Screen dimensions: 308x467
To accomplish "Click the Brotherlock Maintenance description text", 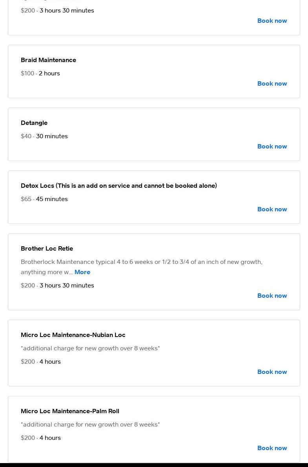I will coord(141,262).
